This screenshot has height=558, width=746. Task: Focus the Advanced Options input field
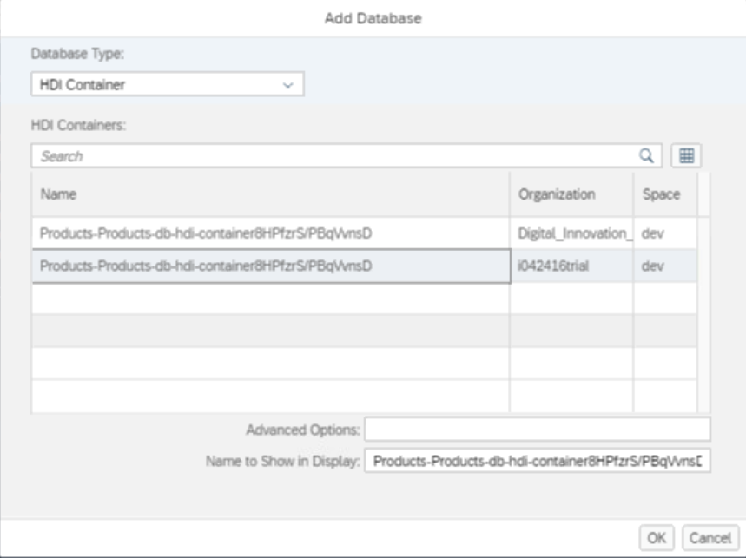point(537,430)
